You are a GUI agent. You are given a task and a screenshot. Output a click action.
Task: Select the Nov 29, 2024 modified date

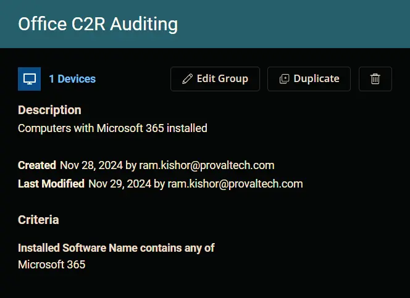coord(120,184)
